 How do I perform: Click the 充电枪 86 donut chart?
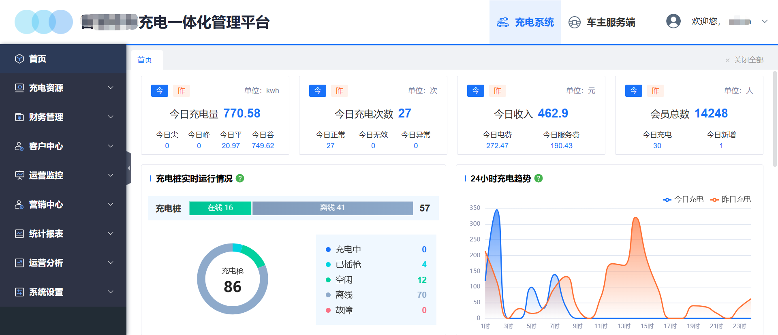233,279
